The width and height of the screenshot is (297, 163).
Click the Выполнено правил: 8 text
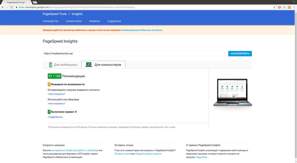(x=64, y=112)
